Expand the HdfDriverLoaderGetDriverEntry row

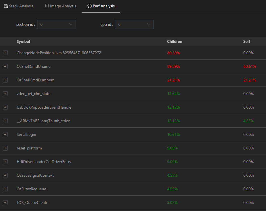pos(5,162)
